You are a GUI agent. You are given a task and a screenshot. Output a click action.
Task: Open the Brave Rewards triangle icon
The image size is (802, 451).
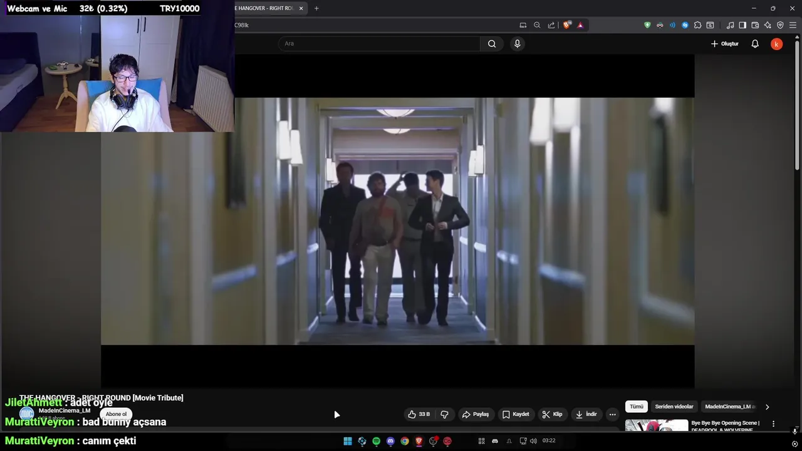(x=580, y=25)
